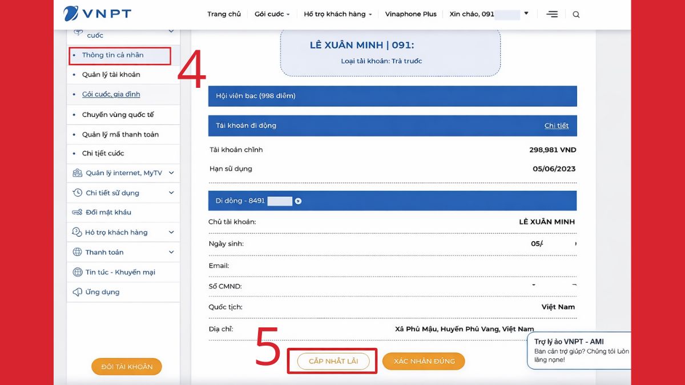Select Quản lý mã thanh toán
Viewport: 685px width, 385px height.
[120, 135]
